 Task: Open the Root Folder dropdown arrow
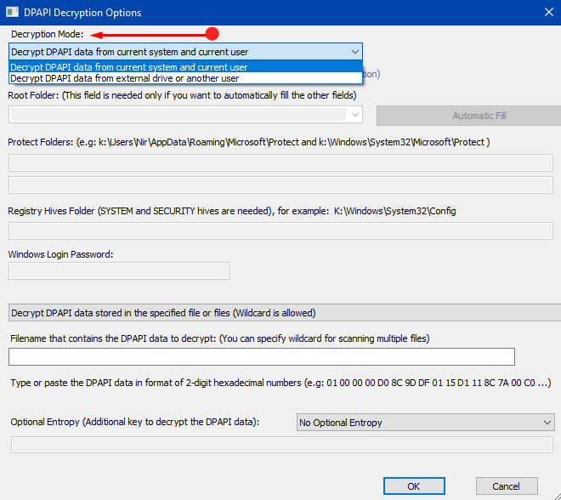click(355, 115)
